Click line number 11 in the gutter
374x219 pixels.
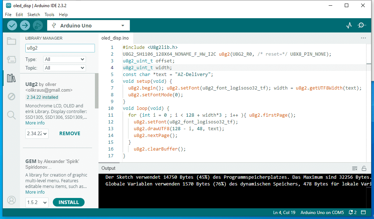coord(111,115)
